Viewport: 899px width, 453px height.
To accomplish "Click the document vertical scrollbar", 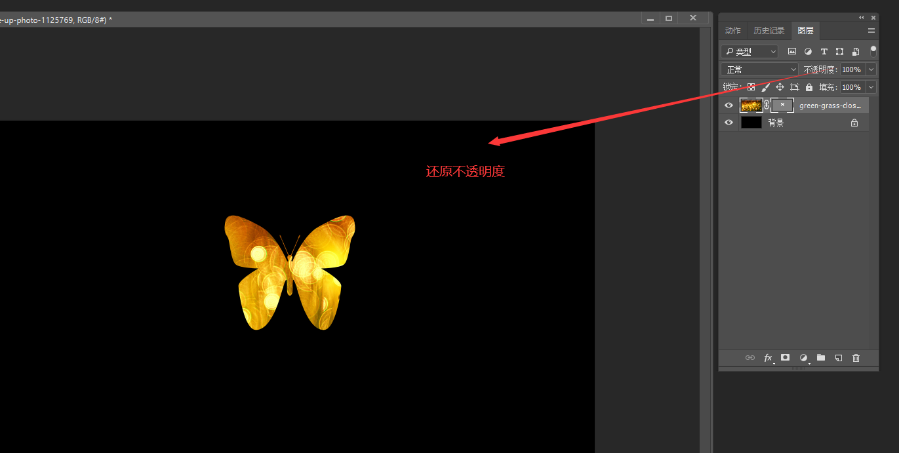I will [x=705, y=240].
